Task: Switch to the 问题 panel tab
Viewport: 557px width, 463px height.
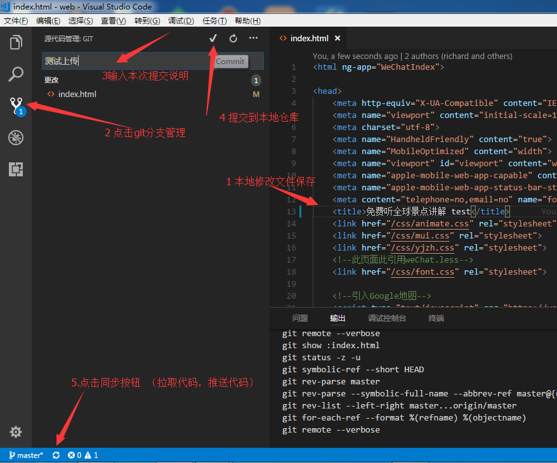Action: pyautogui.click(x=300, y=318)
